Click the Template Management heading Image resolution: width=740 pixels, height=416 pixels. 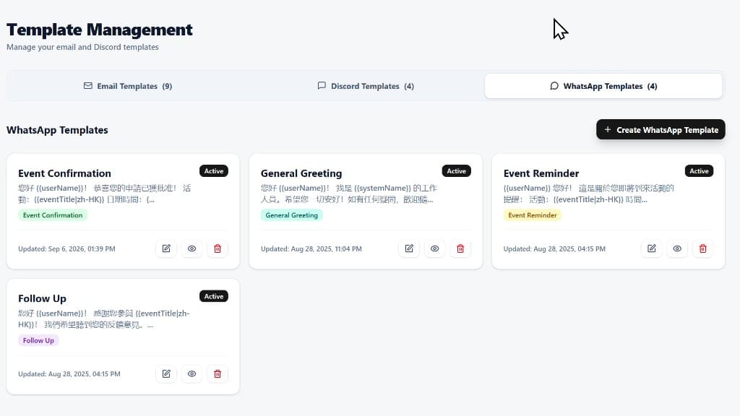[100, 30]
